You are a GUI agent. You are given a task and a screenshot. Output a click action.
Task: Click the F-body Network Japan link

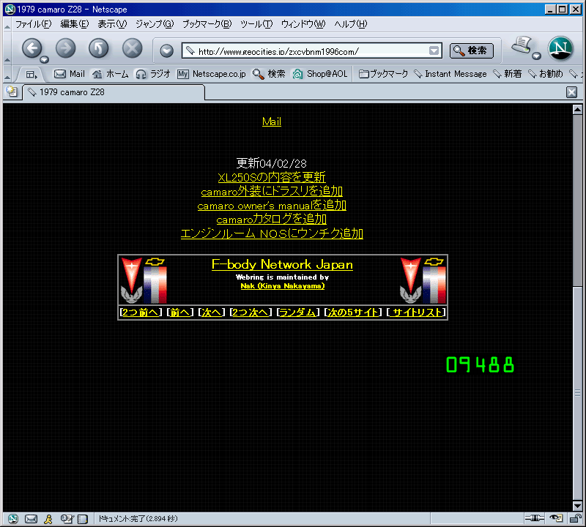tap(282, 264)
